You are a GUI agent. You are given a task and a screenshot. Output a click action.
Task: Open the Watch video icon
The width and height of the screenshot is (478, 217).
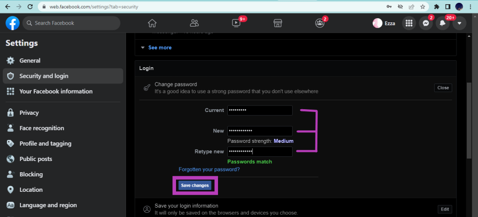pyautogui.click(x=236, y=23)
